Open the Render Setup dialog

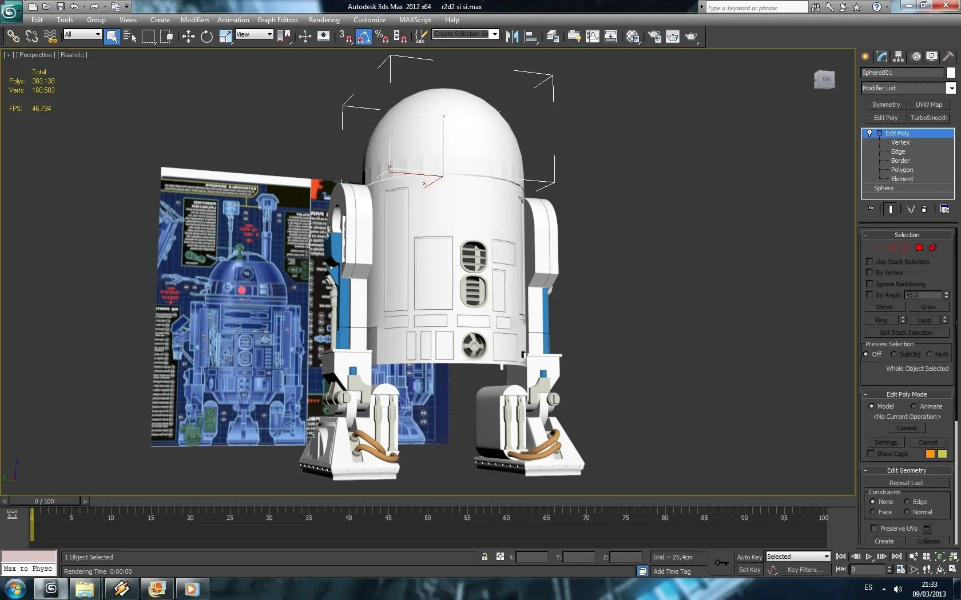(x=654, y=37)
